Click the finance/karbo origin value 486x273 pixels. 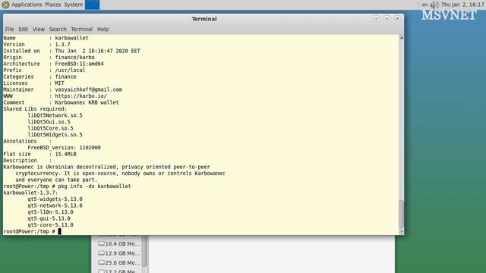tap(74, 58)
